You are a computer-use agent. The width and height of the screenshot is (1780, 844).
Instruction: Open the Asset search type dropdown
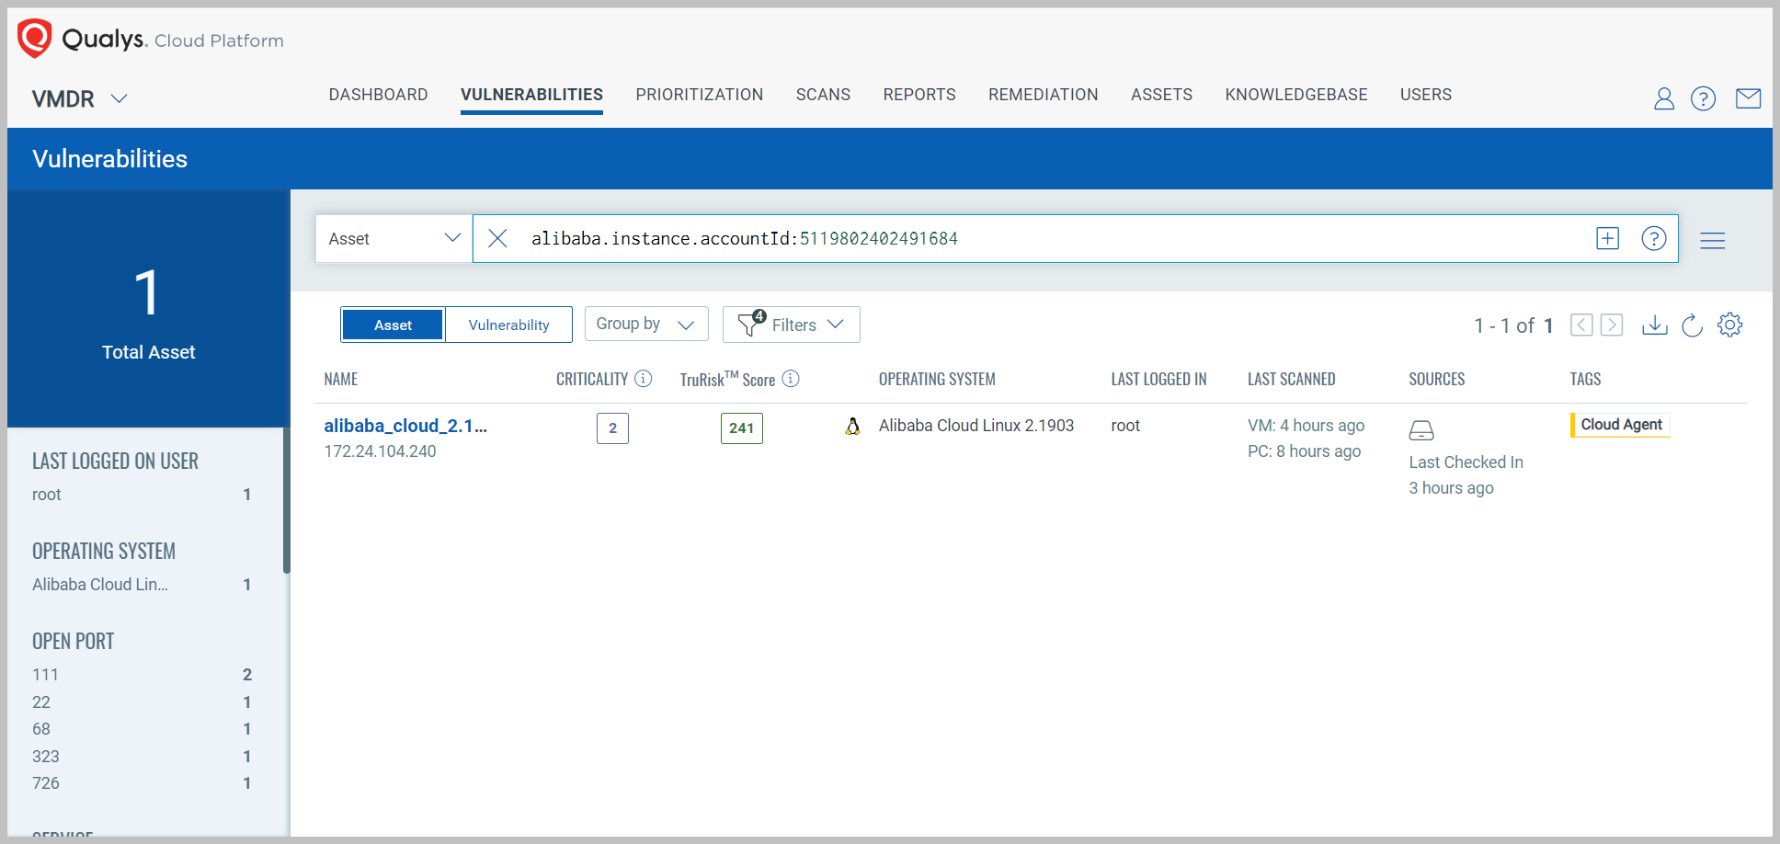[x=394, y=239]
